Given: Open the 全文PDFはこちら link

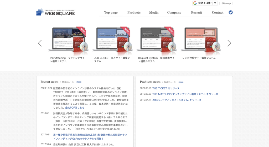Looking at the screenshot, I should click(x=75, y=108).
